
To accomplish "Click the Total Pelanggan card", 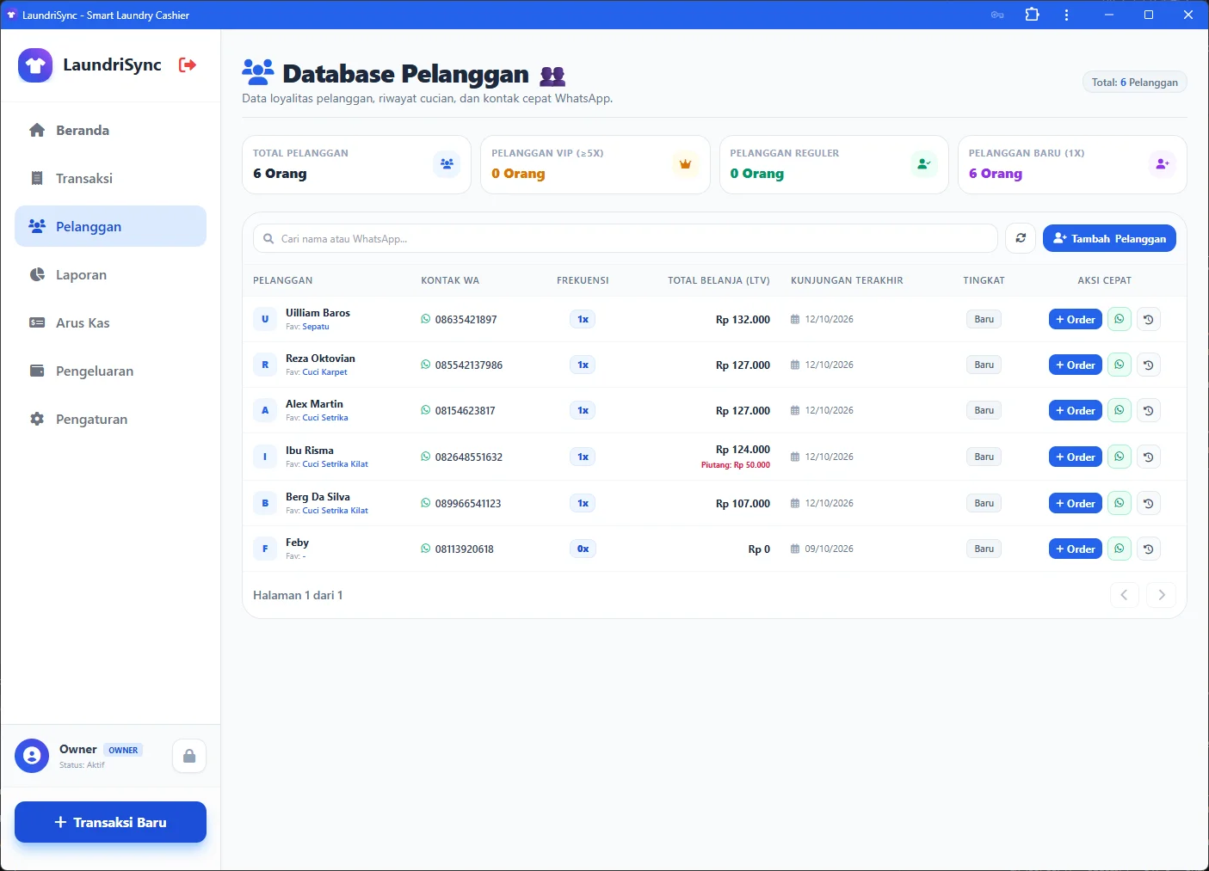I will (357, 164).
